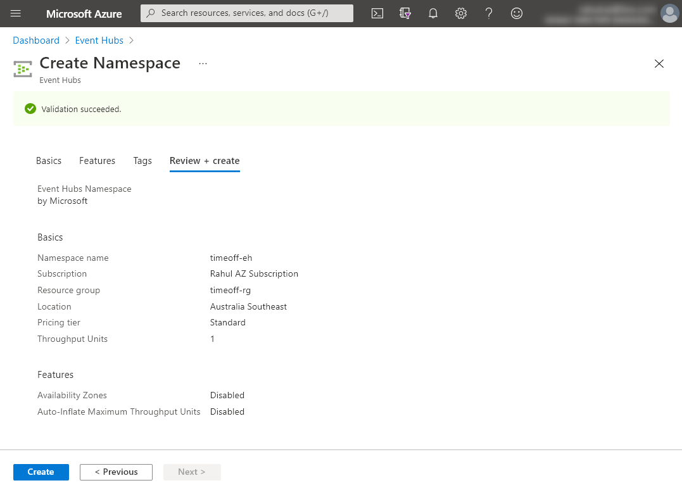The width and height of the screenshot is (682, 490).
Task: Click the Auto-Inflate 'Disabled' value
Action: 227,411
